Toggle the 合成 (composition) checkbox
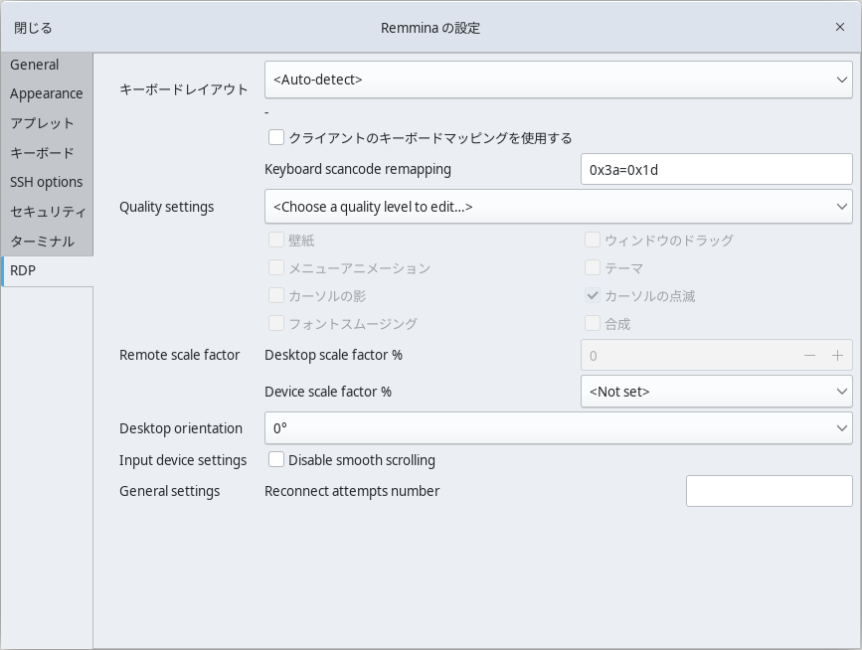Viewport: 862px width, 650px height. [x=593, y=323]
